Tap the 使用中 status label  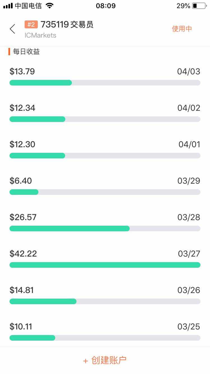(x=182, y=29)
